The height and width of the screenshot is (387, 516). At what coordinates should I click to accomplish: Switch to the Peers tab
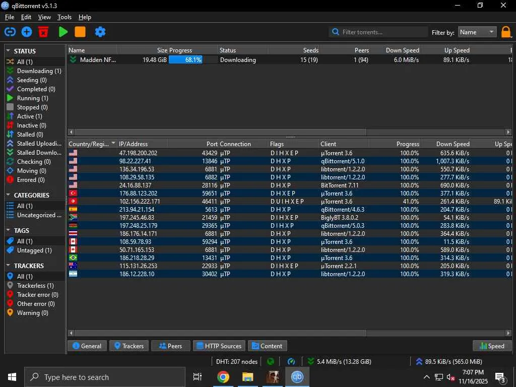[170, 346]
